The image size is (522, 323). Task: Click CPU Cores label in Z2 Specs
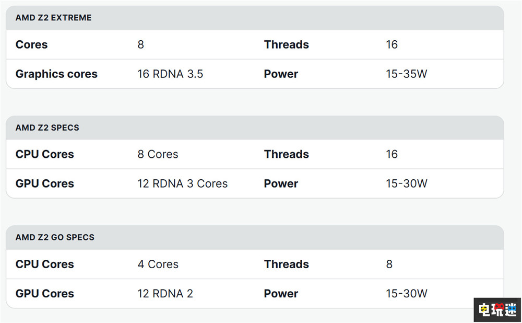(x=44, y=154)
